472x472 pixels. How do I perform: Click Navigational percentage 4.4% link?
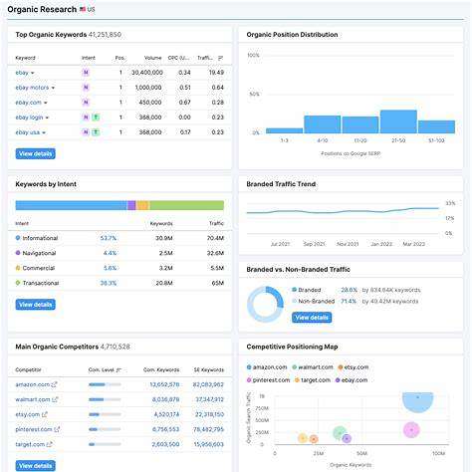pos(110,253)
